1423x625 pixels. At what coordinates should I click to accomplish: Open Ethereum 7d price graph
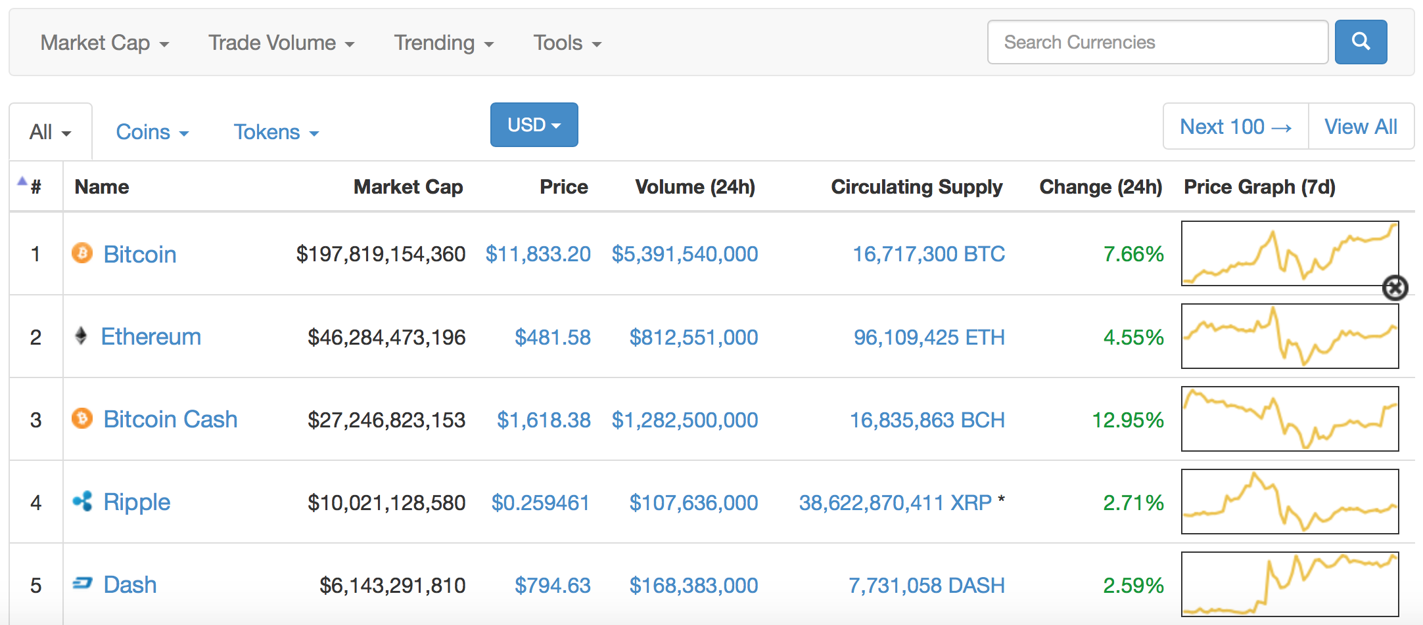point(1290,336)
